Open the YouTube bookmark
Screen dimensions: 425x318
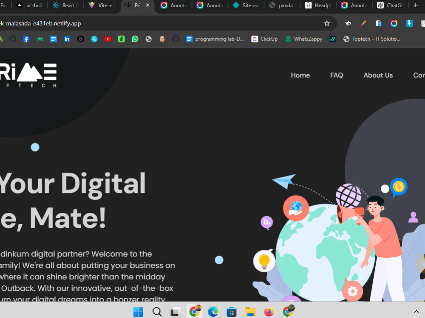[x=108, y=39]
